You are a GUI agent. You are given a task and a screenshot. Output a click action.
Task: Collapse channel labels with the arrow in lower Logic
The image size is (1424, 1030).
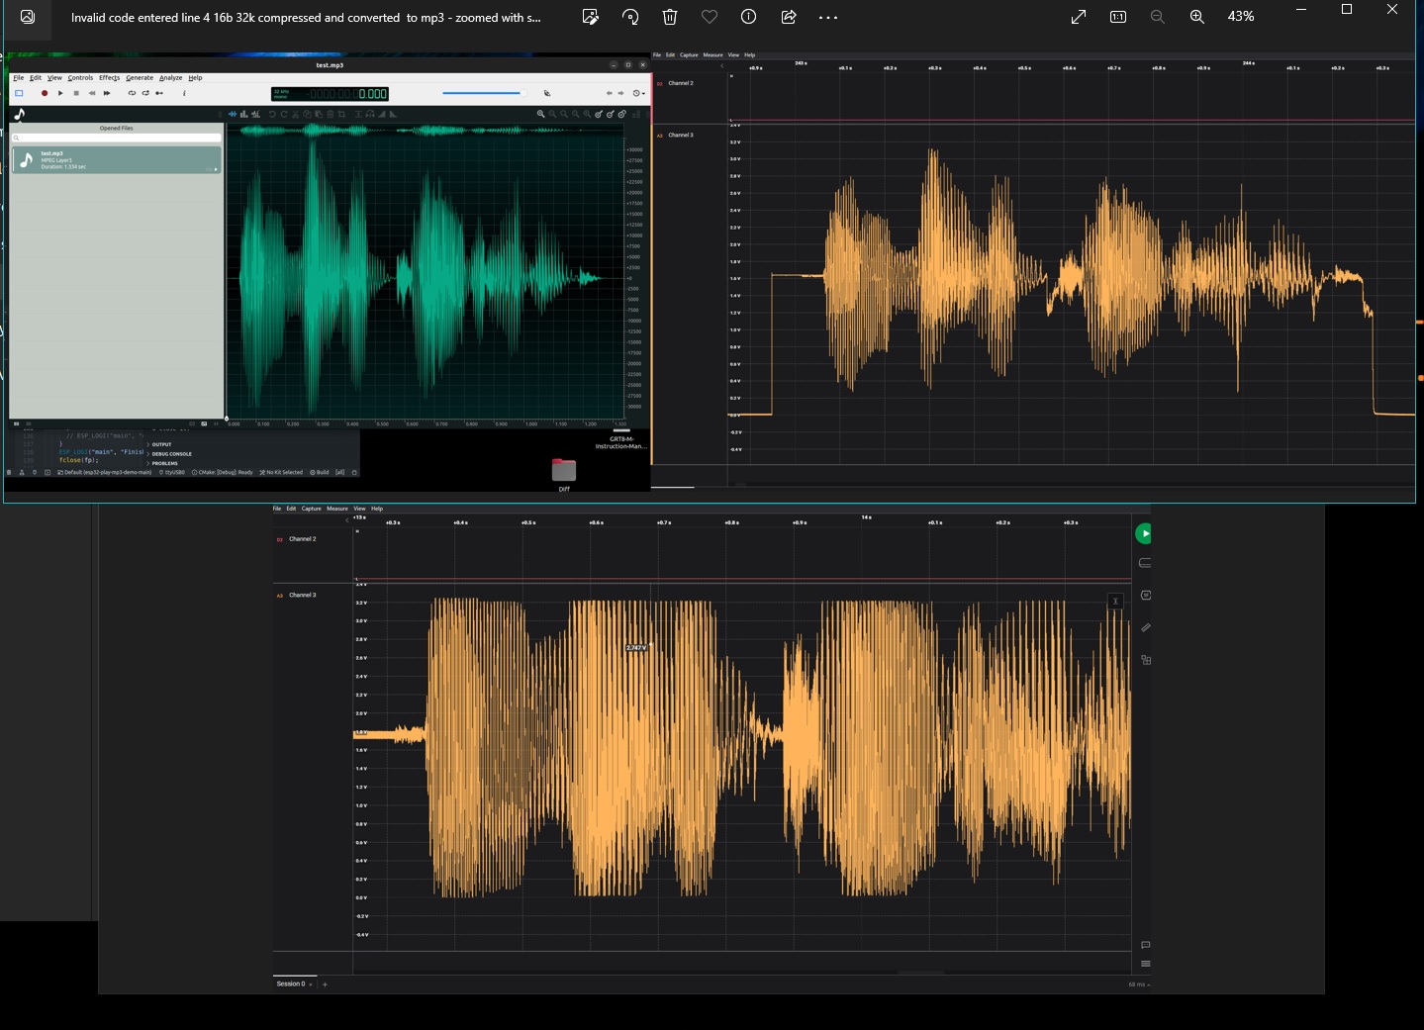[346, 518]
